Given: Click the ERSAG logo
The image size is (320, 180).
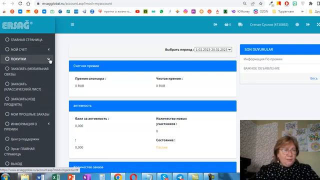Looking at the screenshot, I should tap(17, 25).
